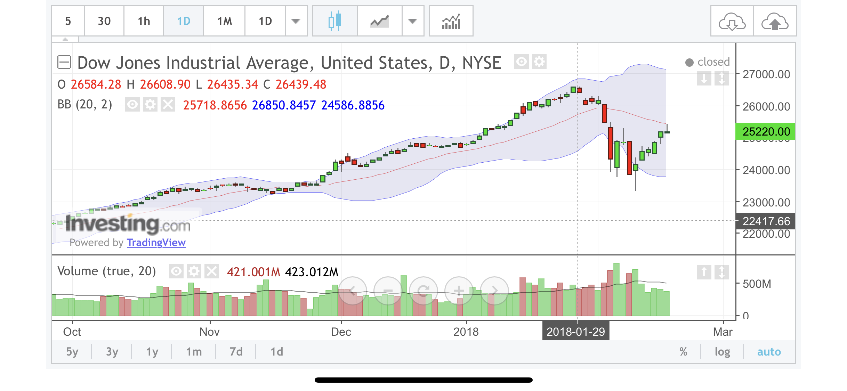Select the candlestick chart type icon
The image size is (847, 391).
click(x=334, y=21)
